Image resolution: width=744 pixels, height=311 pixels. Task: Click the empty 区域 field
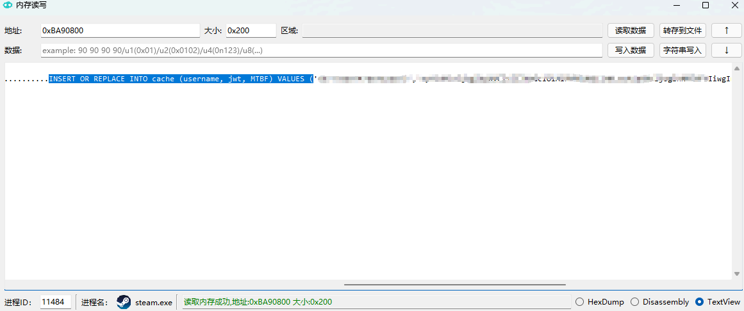tap(452, 31)
